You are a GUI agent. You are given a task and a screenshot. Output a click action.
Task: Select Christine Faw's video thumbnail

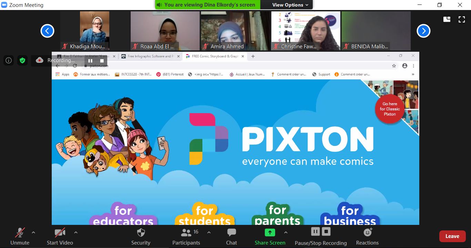[x=306, y=31]
